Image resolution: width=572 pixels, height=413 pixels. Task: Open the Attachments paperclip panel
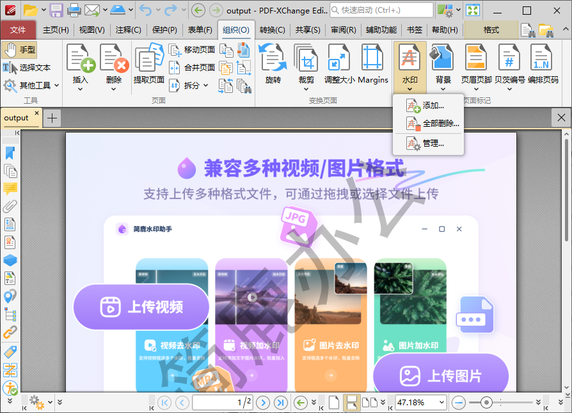point(10,206)
